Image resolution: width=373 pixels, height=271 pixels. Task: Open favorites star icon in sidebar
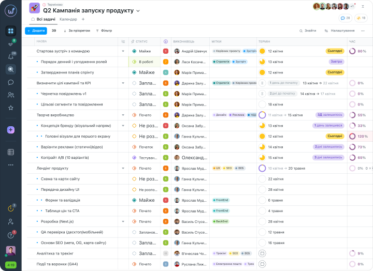pos(11,108)
